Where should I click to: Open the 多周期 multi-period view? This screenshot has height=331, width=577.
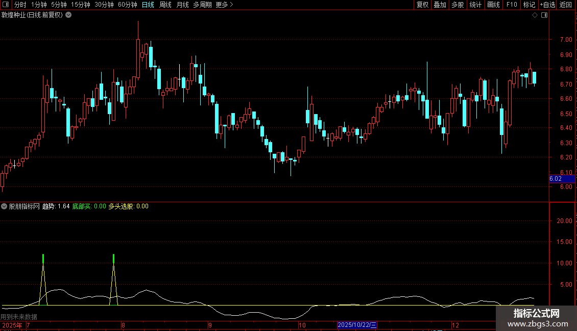click(202, 5)
